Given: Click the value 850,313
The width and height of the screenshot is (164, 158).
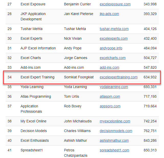Looking at the screenshot, I should pos(150,150).
